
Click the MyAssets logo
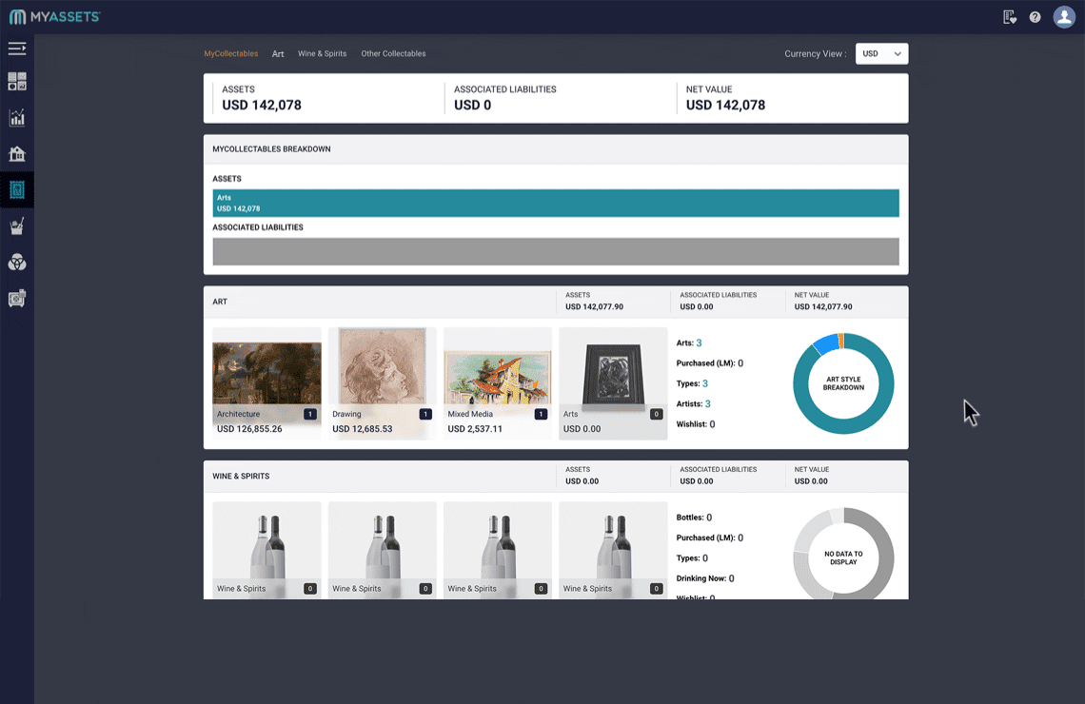tap(54, 16)
